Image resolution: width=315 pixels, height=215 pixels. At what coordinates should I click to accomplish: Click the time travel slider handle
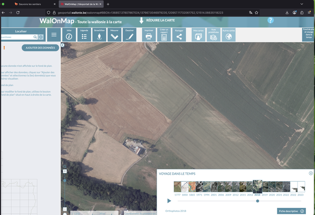coord(257,201)
